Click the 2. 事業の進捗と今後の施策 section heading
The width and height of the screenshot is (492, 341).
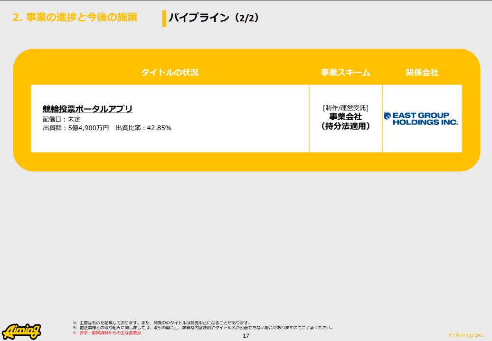(75, 18)
